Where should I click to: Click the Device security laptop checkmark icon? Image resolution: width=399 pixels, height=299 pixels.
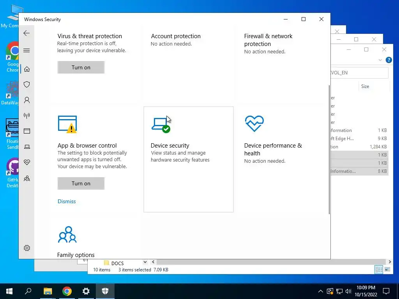click(161, 125)
